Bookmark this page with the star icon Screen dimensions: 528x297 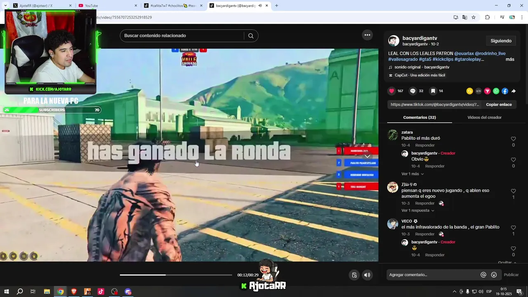[x=474, y=17]
